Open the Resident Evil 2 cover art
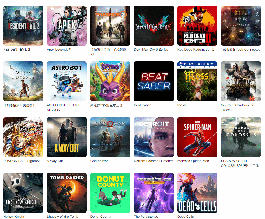Viewport: 265px width, 219px height. (23, 26)
